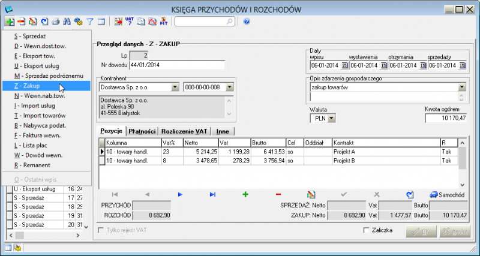Screen dimensions: 480x256
Task: Select 'S - Sprzedaż' from the menu
Action: 46,36
